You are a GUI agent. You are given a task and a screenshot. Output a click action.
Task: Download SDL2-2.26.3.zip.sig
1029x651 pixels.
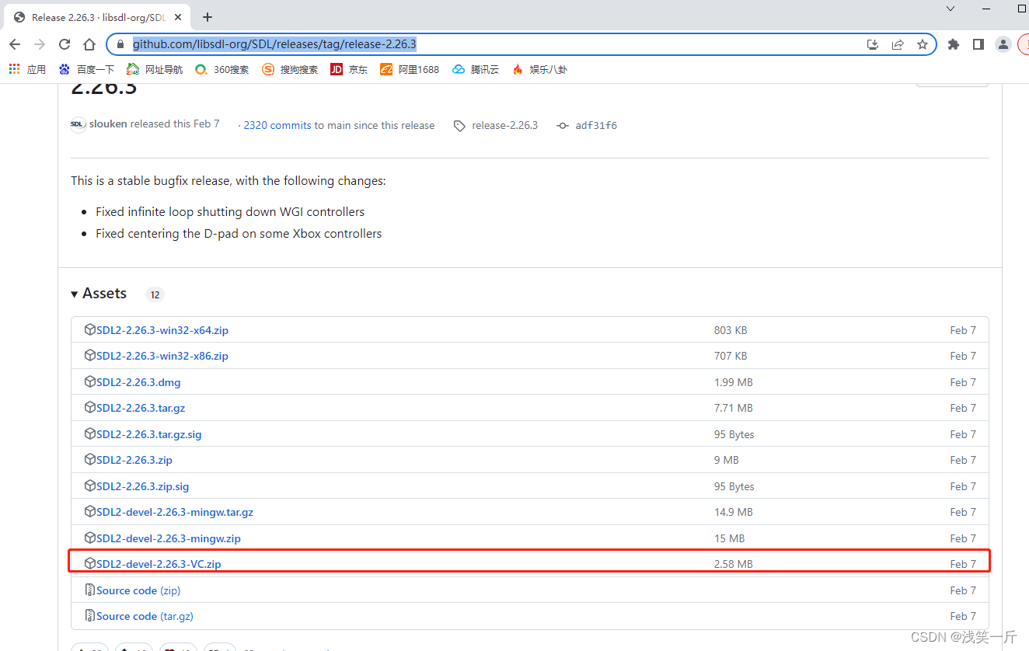tap(143, 486)
